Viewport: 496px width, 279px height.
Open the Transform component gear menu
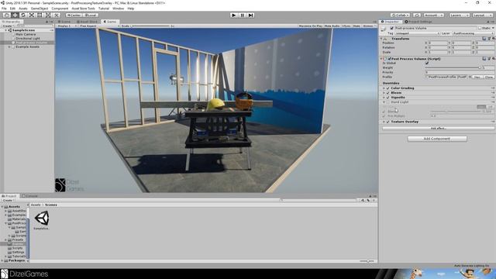(x=494, y=39)
